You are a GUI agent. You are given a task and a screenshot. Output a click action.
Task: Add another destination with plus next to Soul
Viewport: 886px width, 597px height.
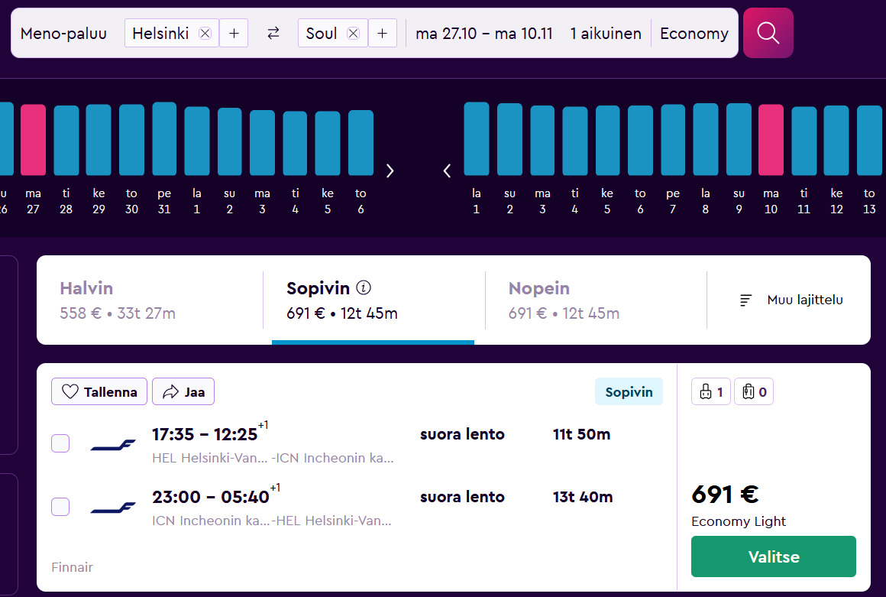tap(383, 33)
